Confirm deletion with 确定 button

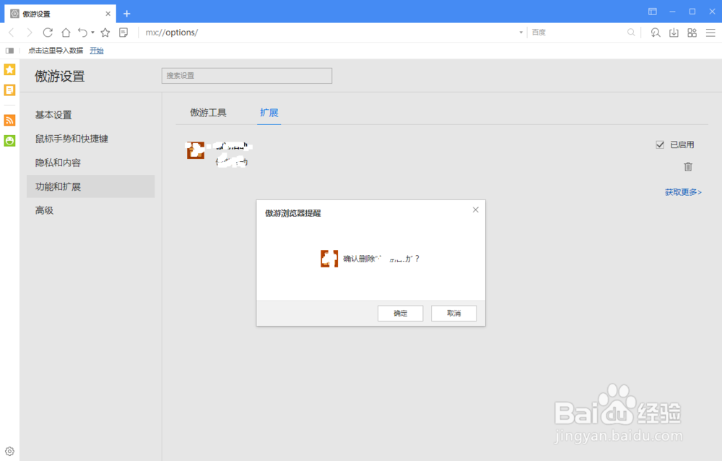coord(400,313)
